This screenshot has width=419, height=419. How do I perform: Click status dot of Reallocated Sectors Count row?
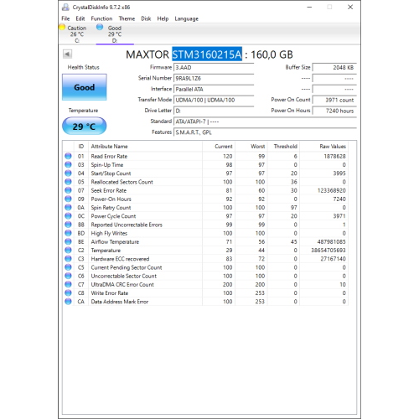(68, 182)
